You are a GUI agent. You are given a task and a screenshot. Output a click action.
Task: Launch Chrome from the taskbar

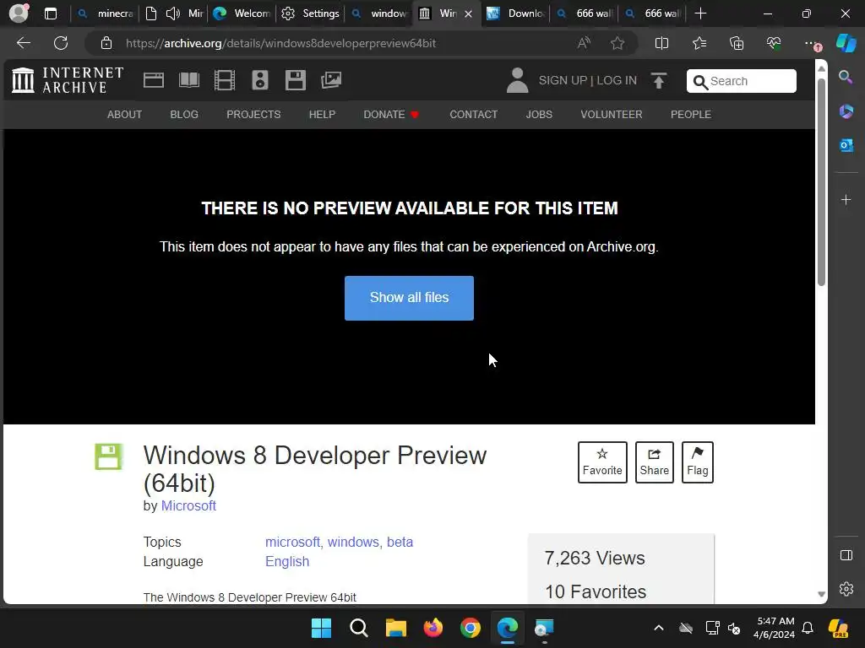(x=471, y=628)
